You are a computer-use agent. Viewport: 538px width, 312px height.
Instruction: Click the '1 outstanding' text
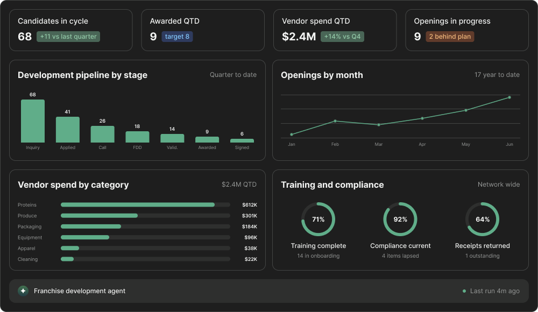click(483, 256)
